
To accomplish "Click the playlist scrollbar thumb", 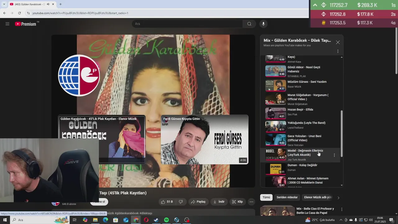I will pos(342,133).
